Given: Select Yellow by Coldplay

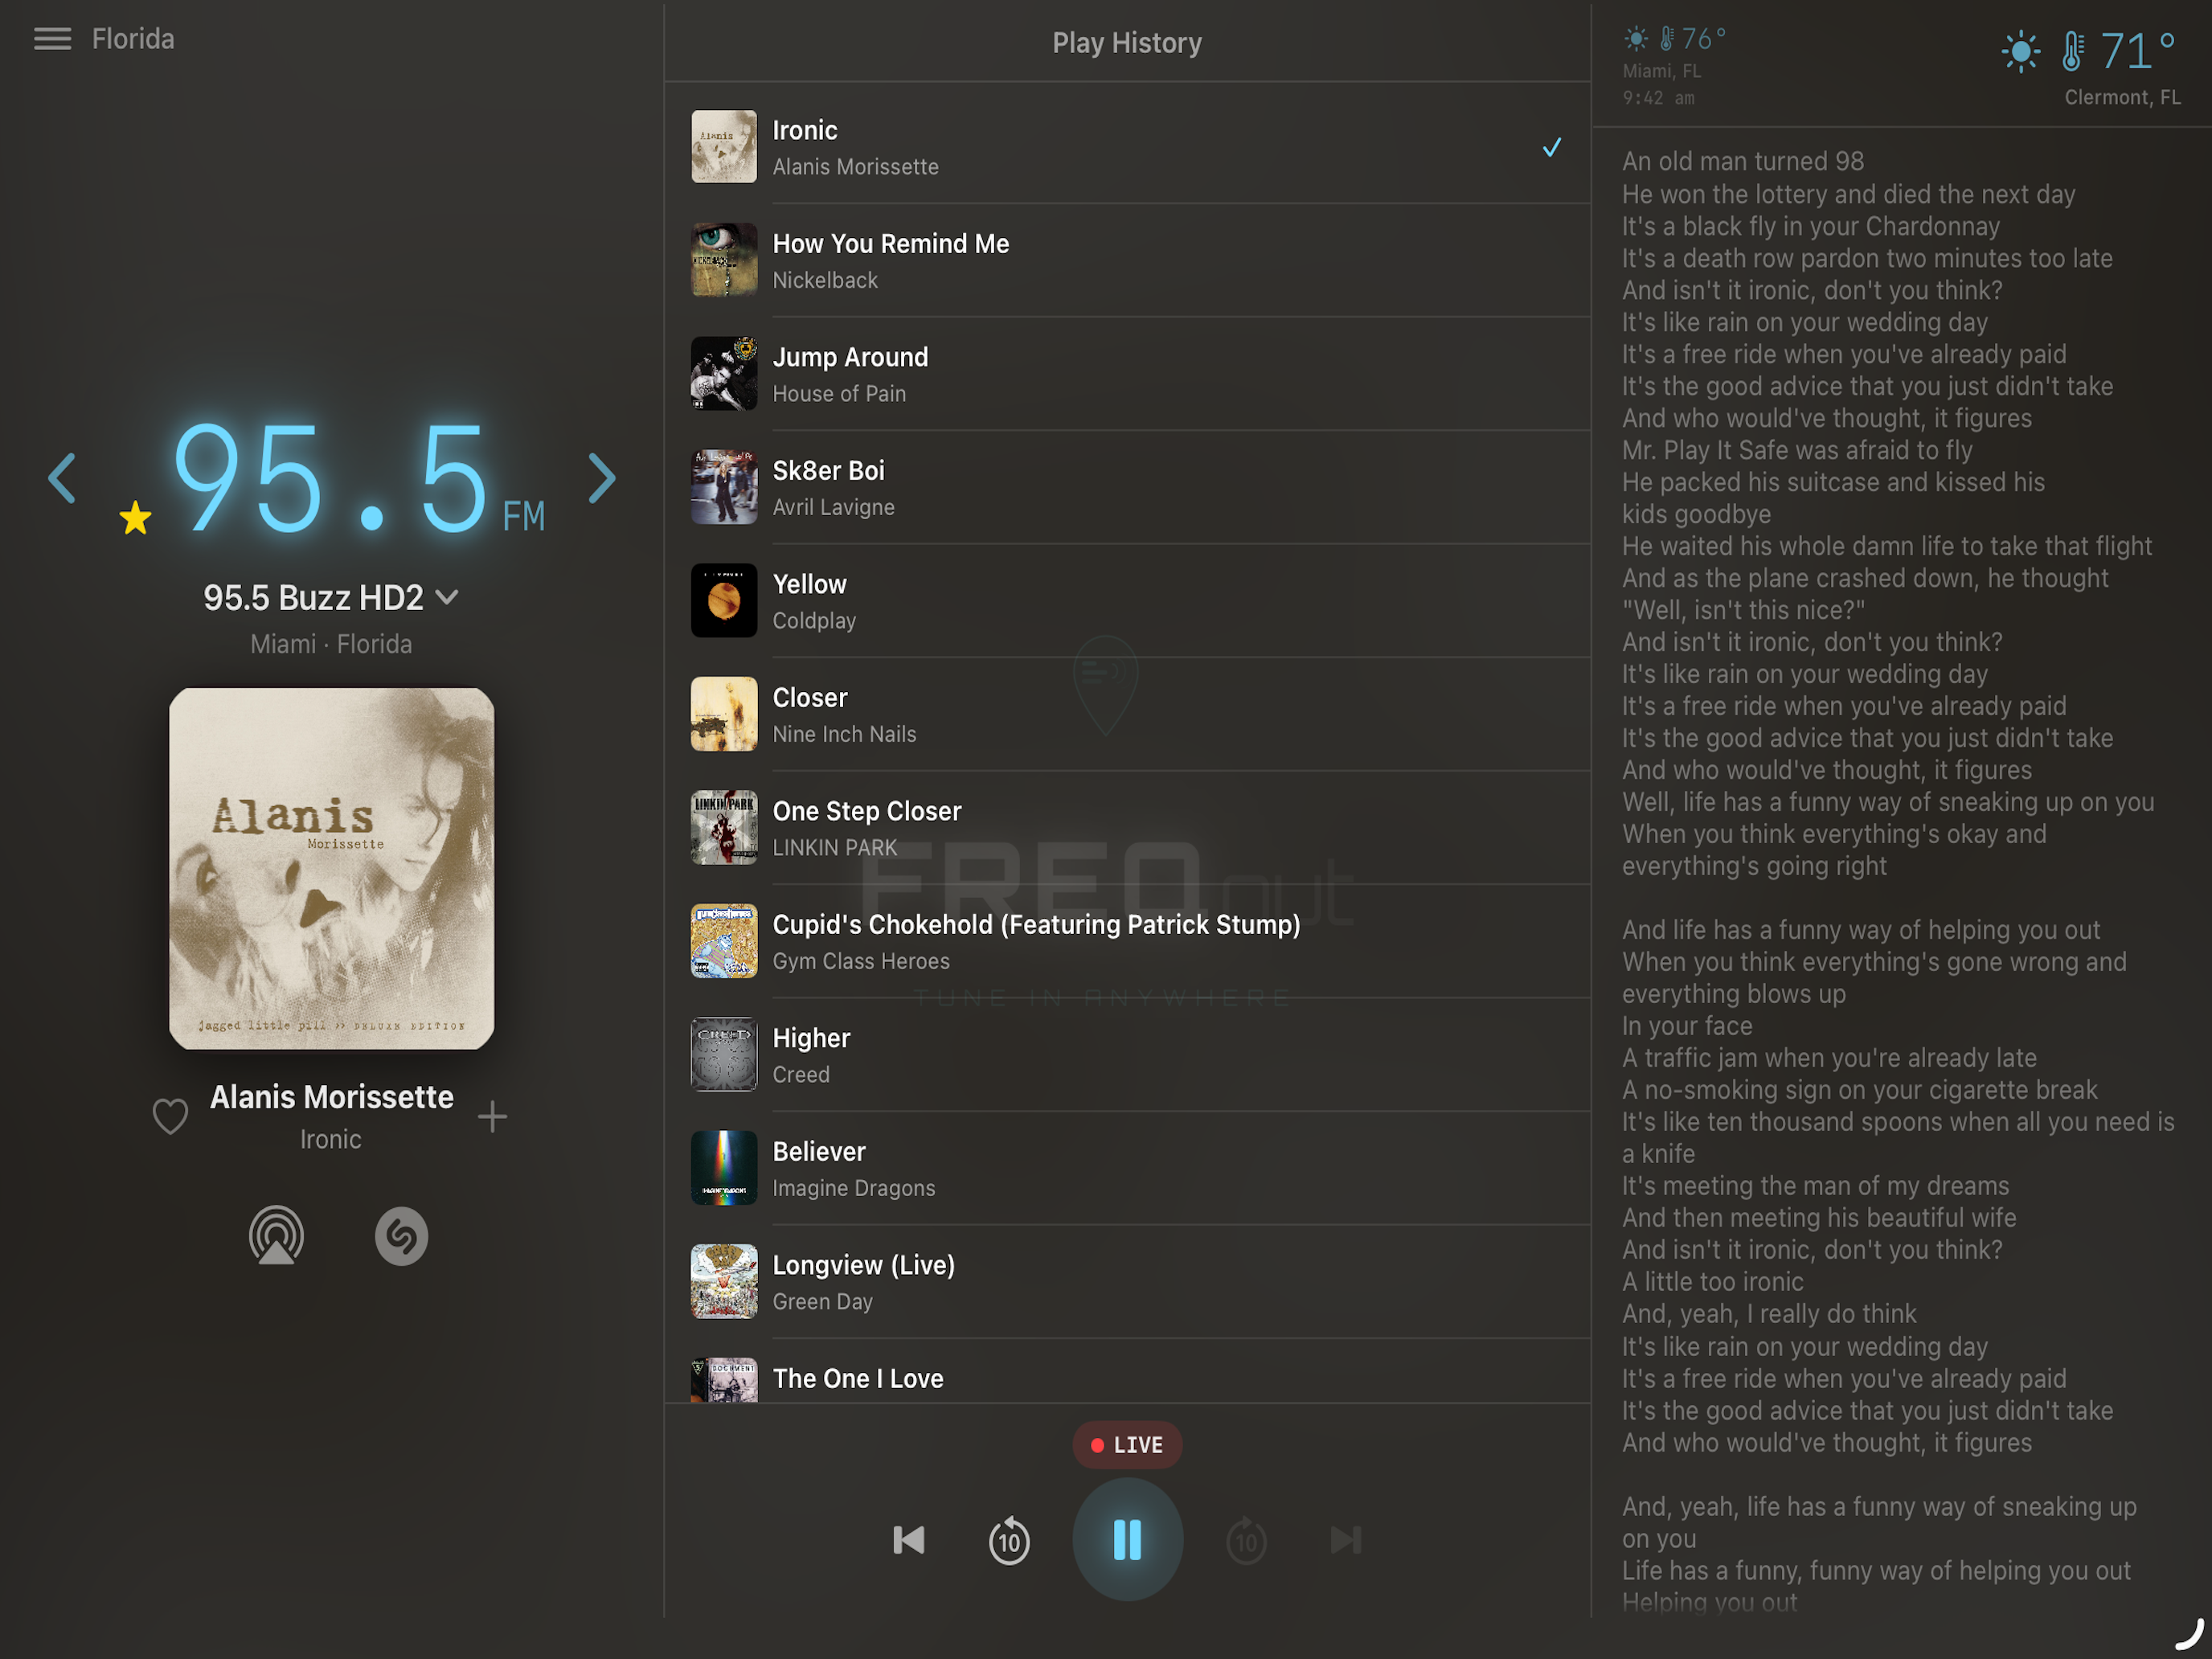Looking at the screenshot, I should pyautogui.click(x=1127, y=601).
